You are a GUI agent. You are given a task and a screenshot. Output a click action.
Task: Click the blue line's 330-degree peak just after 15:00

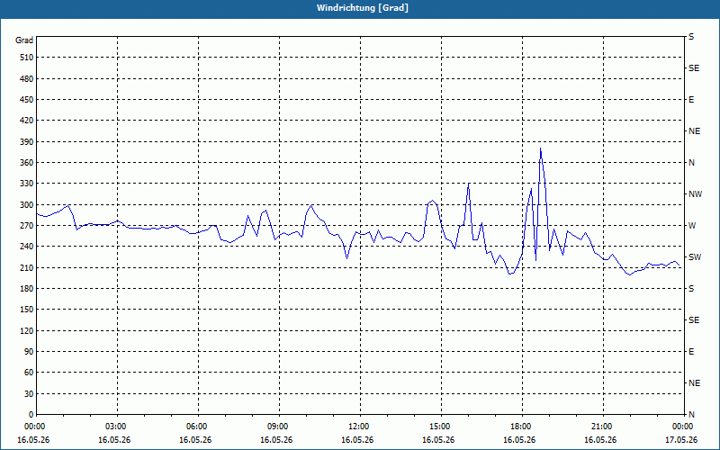click(468, 184)
